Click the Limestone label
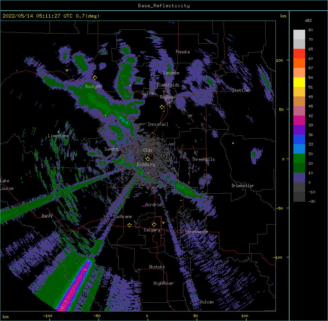 point(58,136)
